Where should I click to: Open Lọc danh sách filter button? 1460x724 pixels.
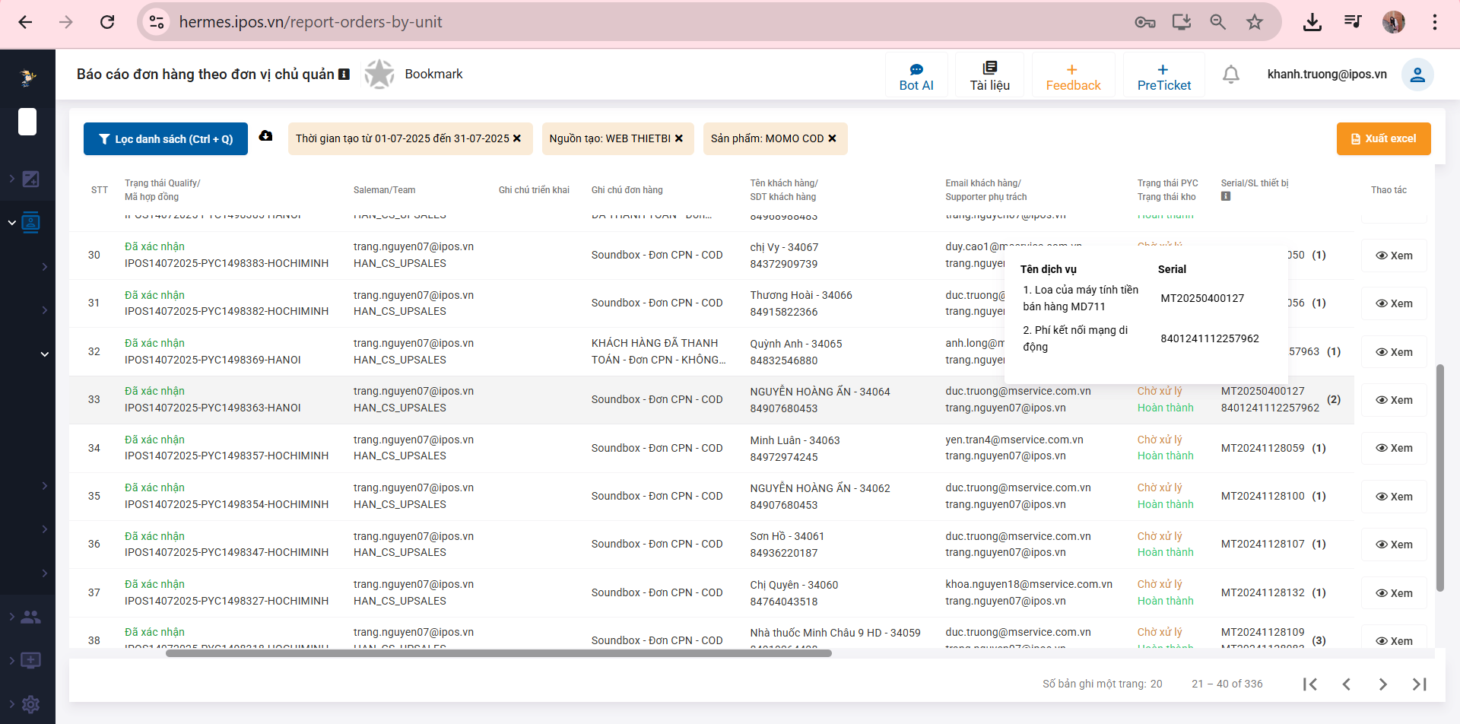[166, 139]
